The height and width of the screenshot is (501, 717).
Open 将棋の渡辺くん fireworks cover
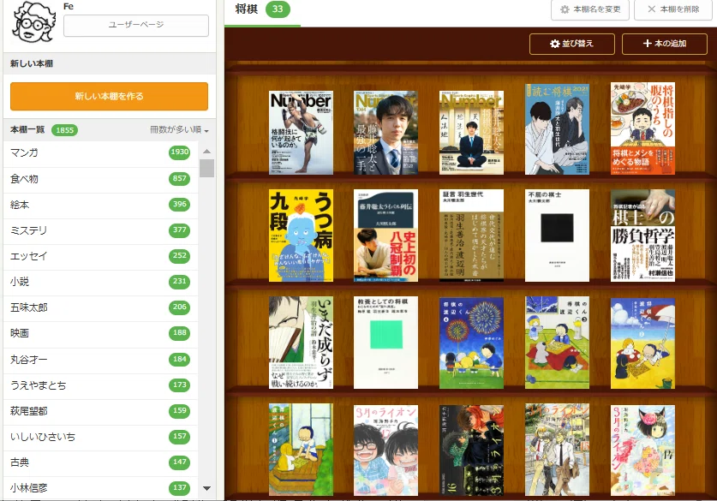coord(471,343)
